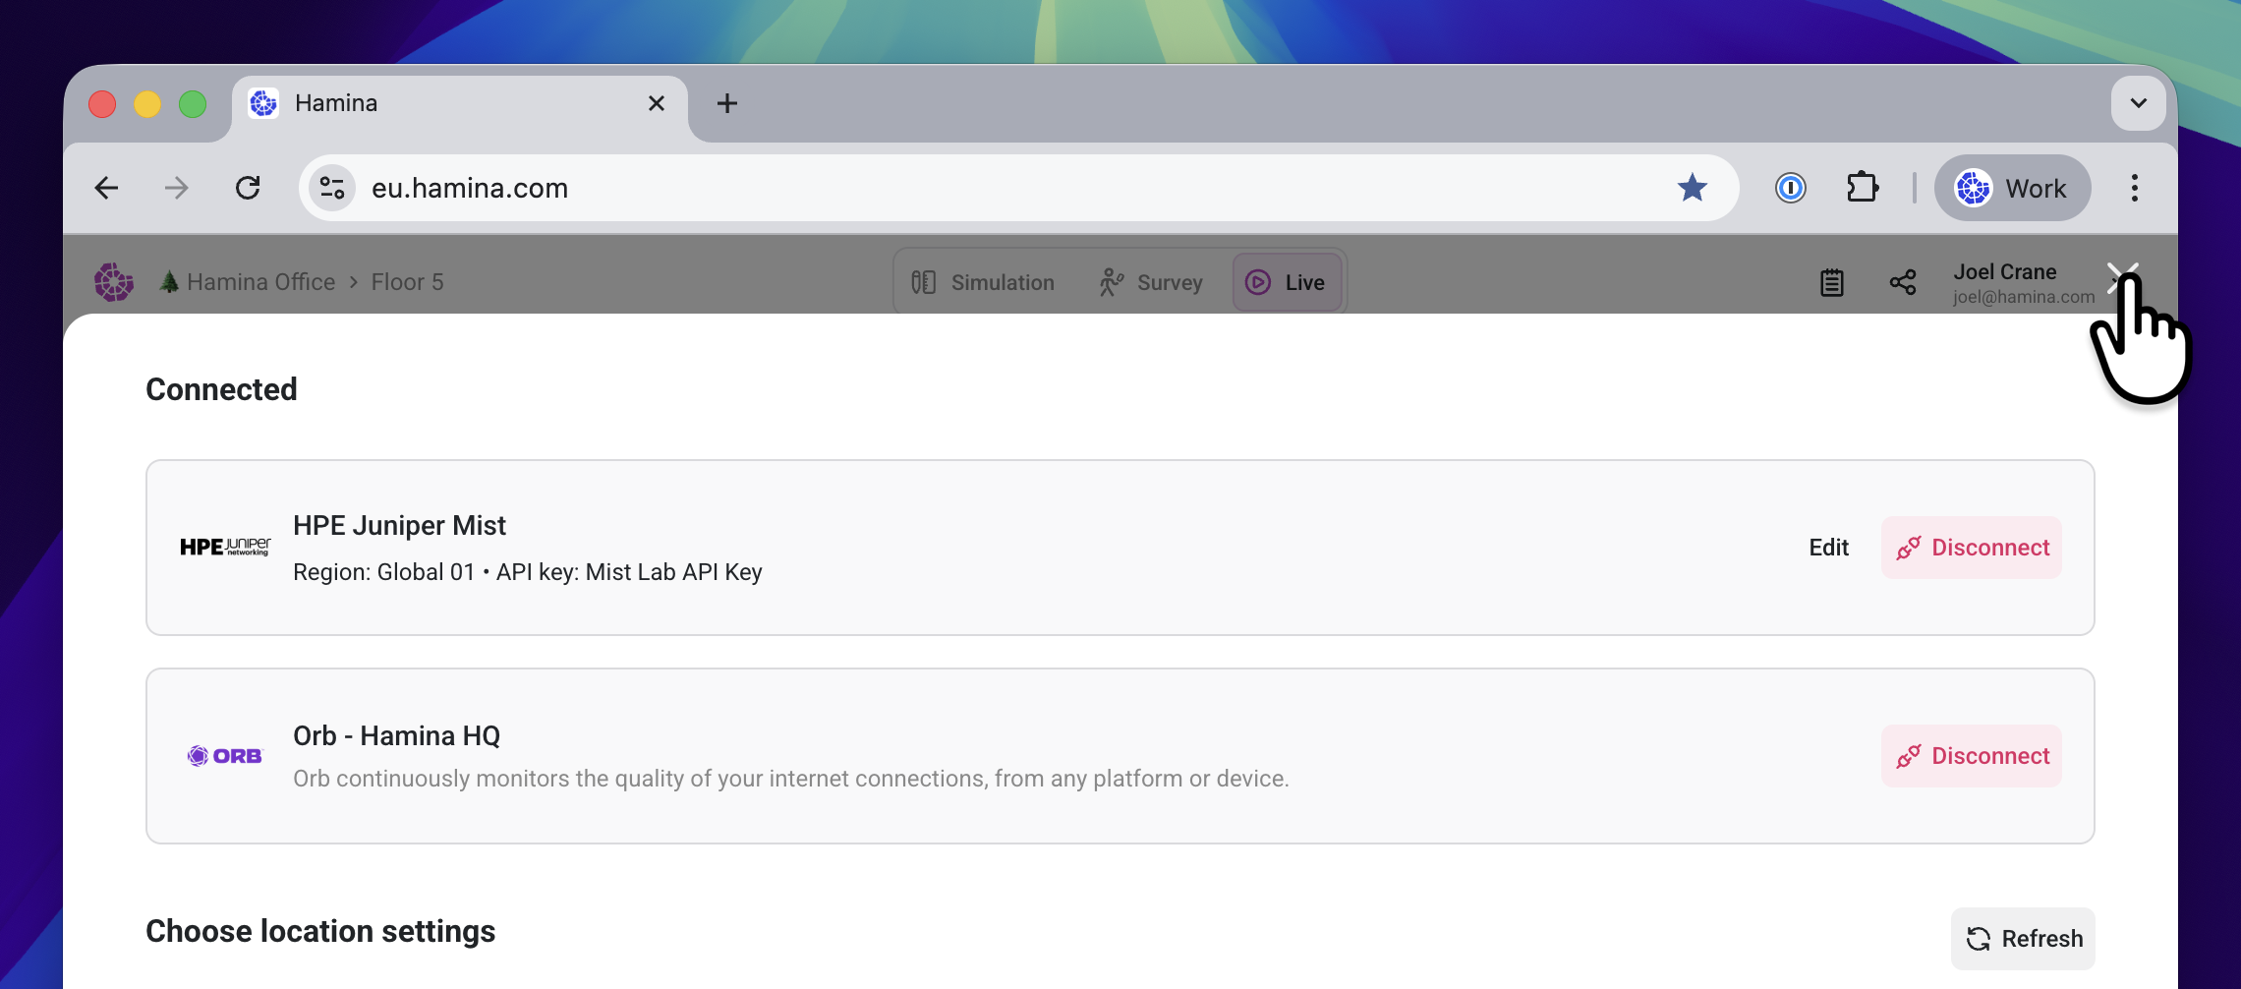
Task: Open the Work profile menu
Action: tap(2012, 188)
